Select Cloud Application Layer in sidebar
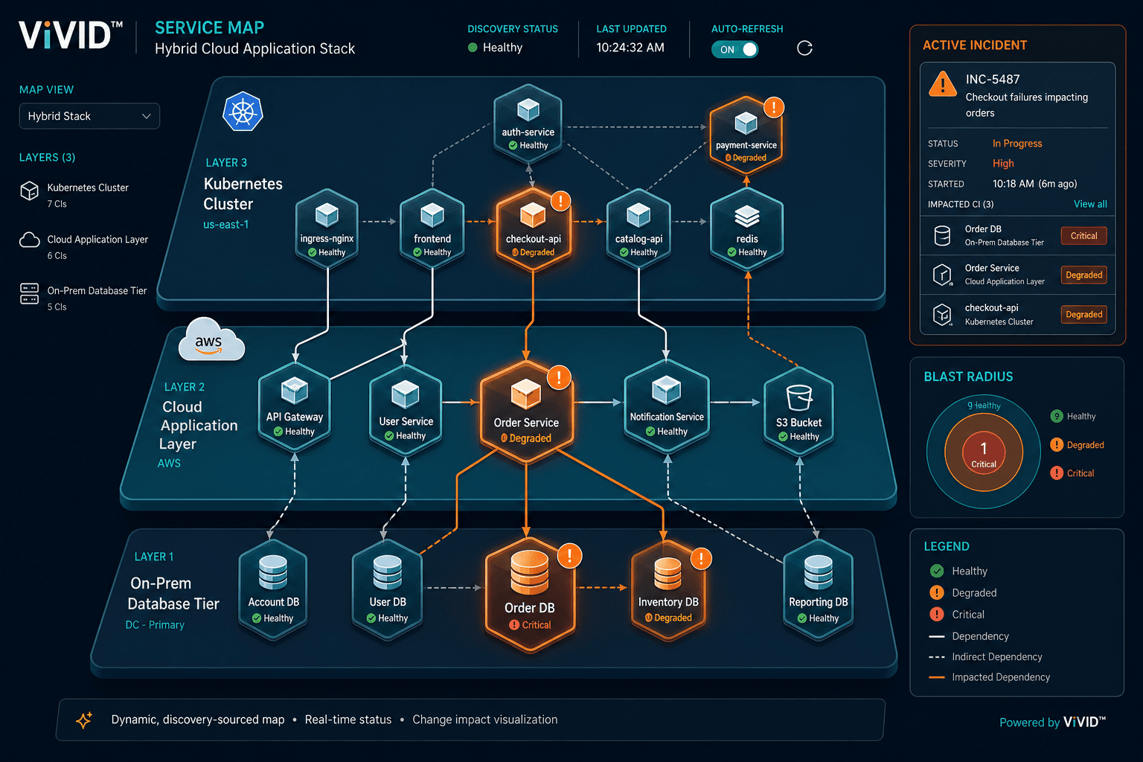 (x=83, y=246)
